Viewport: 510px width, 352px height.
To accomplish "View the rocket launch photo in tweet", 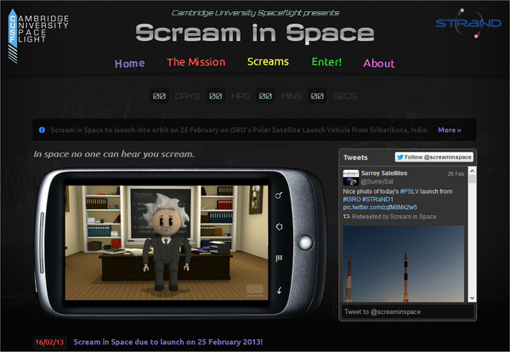I will tap(403, 264).
